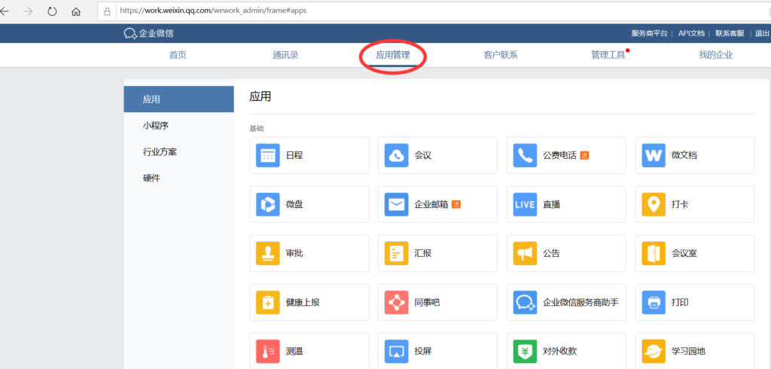Screen dimensions: 771x369
Task: Open the 投屏 screen cast icon
Action: [x=396, y=351]
